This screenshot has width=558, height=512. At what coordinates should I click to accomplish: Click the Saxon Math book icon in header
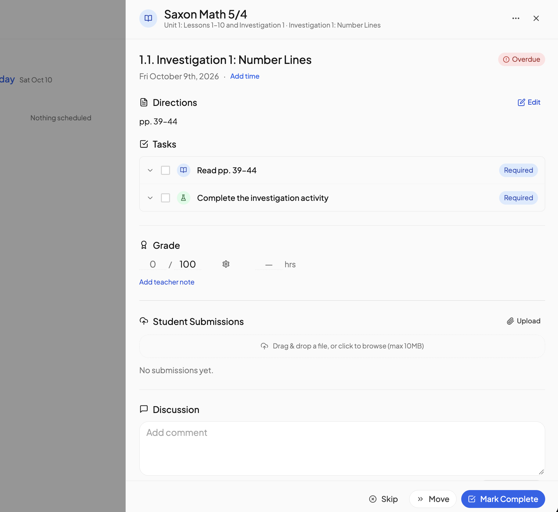148,18
